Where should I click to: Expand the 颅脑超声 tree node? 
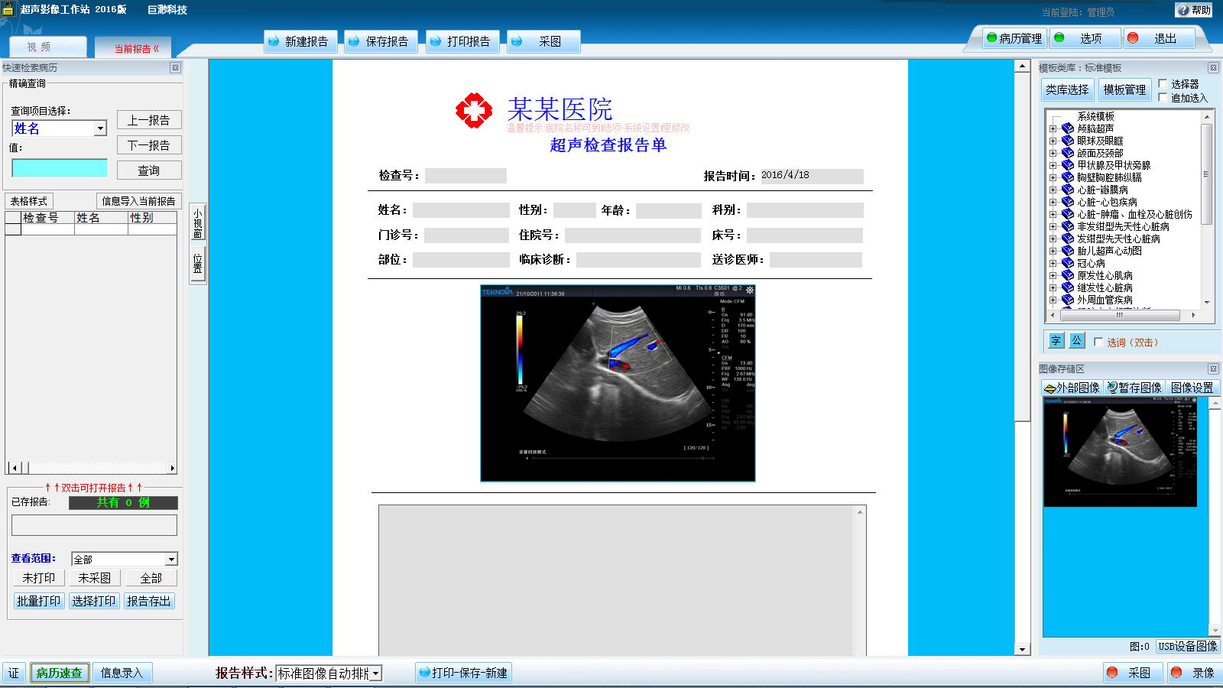click(x=1053, y=128)
